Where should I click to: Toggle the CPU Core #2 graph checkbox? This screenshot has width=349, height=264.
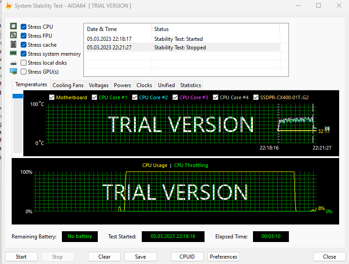tap(135, 97)
